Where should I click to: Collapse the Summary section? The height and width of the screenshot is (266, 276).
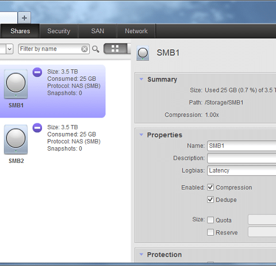[x=141, y=79]
